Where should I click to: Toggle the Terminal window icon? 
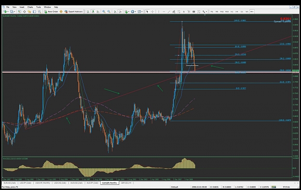pyautogui.click(x=34, y=12)
